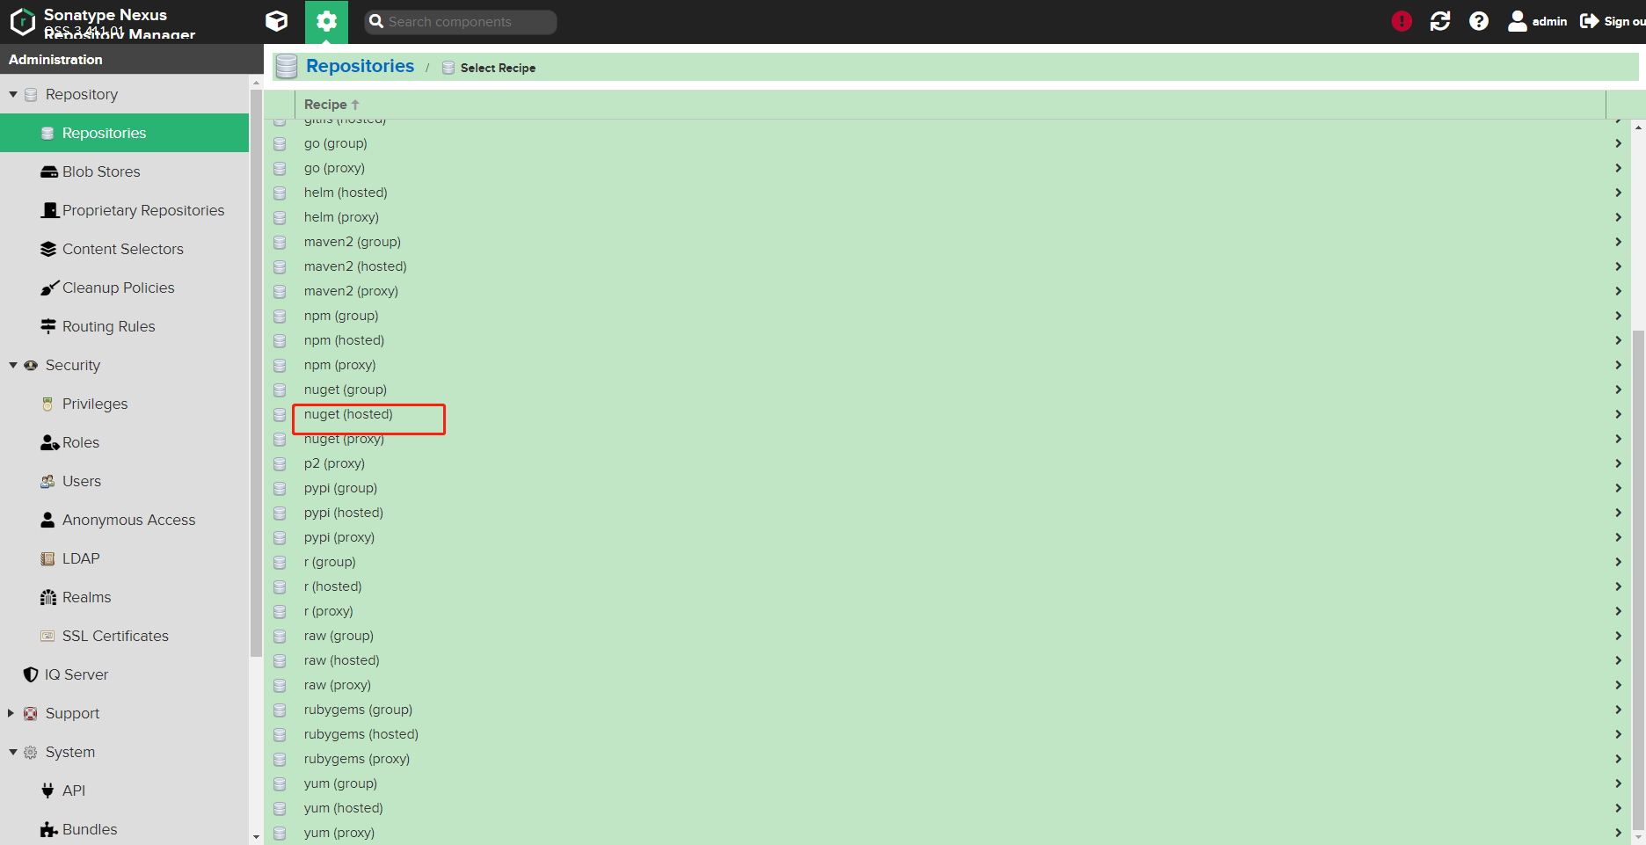Click the Cleanup Policies broom icon

[49, 288]
